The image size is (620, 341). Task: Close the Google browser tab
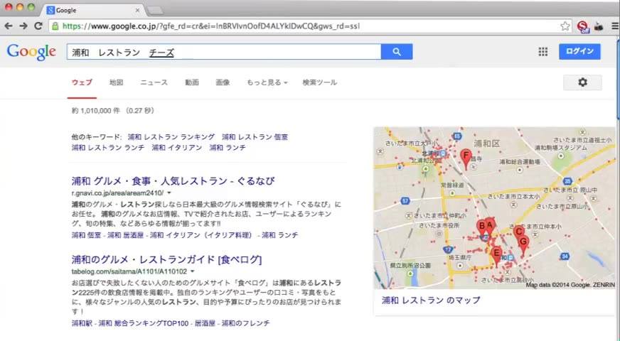[137, 10]
